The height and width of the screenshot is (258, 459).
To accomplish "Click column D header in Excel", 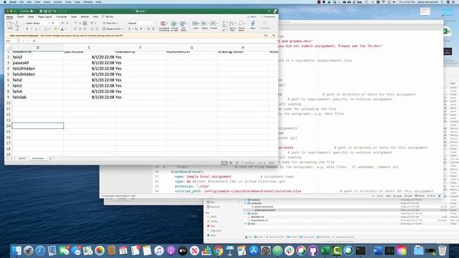I will point(38,47).
